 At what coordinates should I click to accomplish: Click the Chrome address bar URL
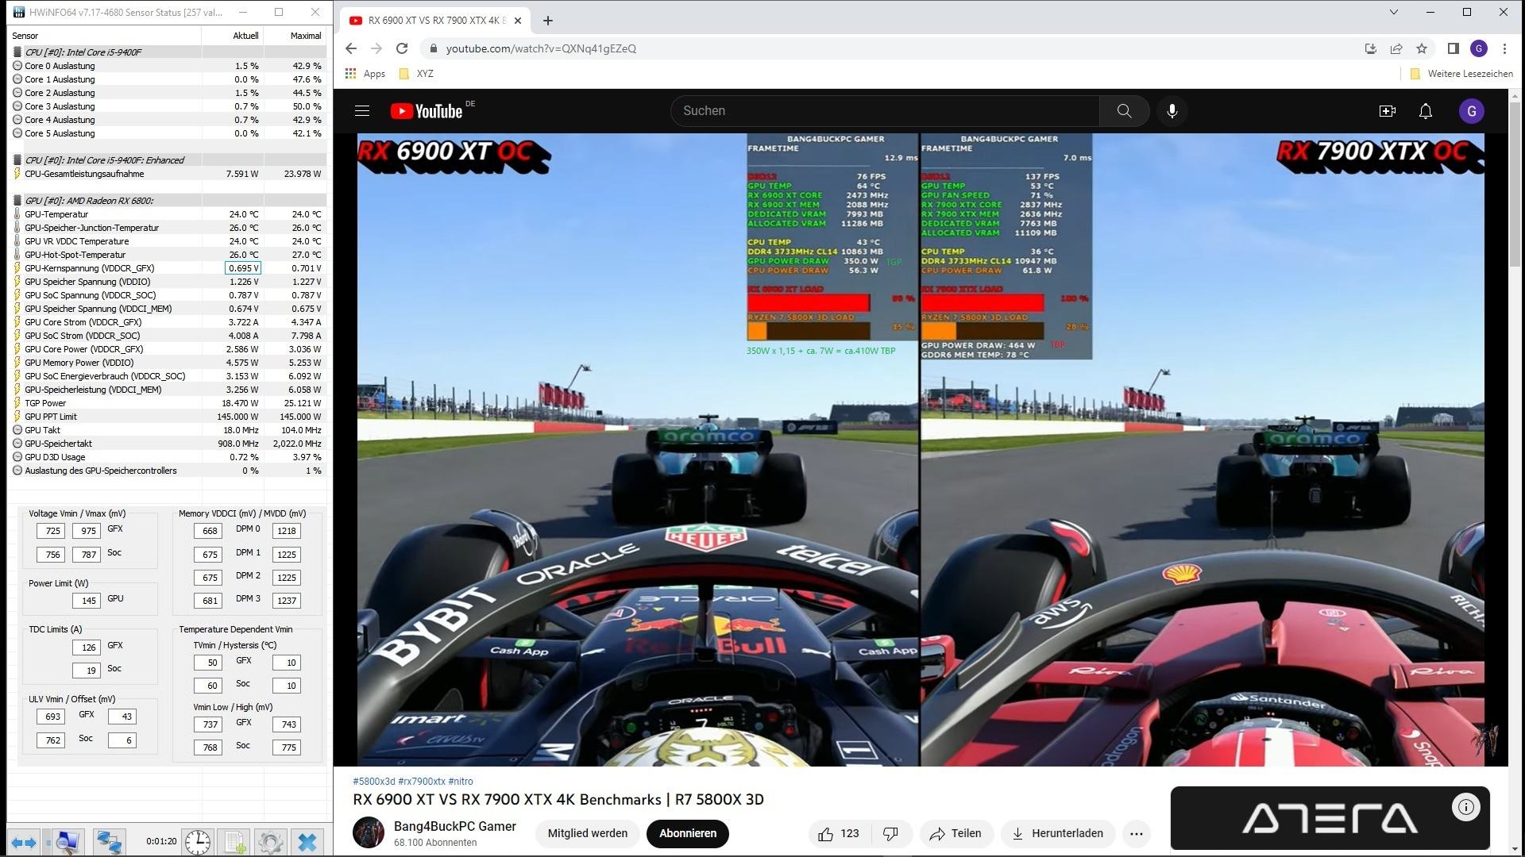(541, 48)
